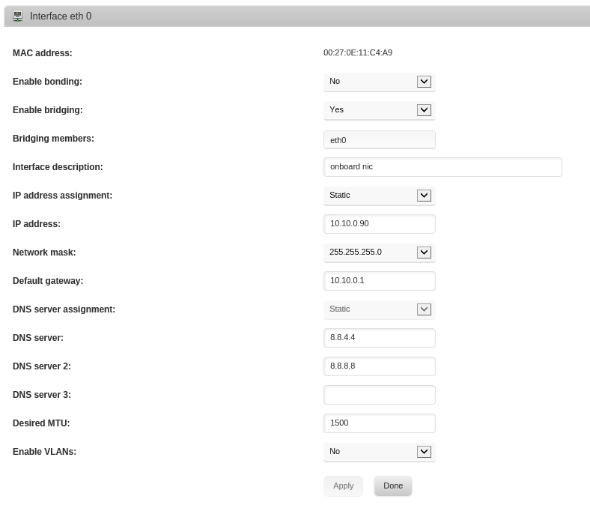Click the Default gateway input field
590x508 pixels.
380,280
